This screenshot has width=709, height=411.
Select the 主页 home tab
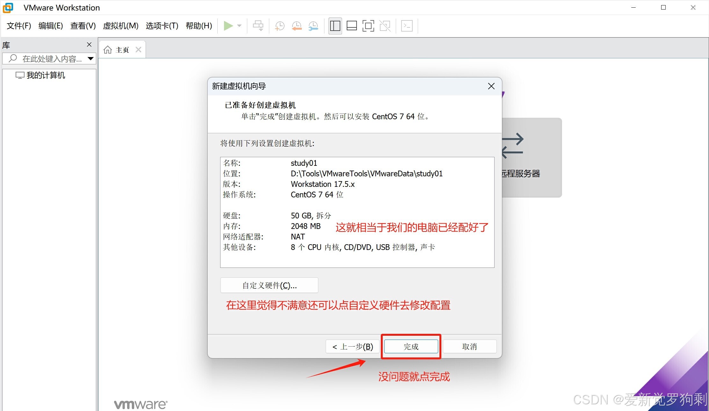122,50
